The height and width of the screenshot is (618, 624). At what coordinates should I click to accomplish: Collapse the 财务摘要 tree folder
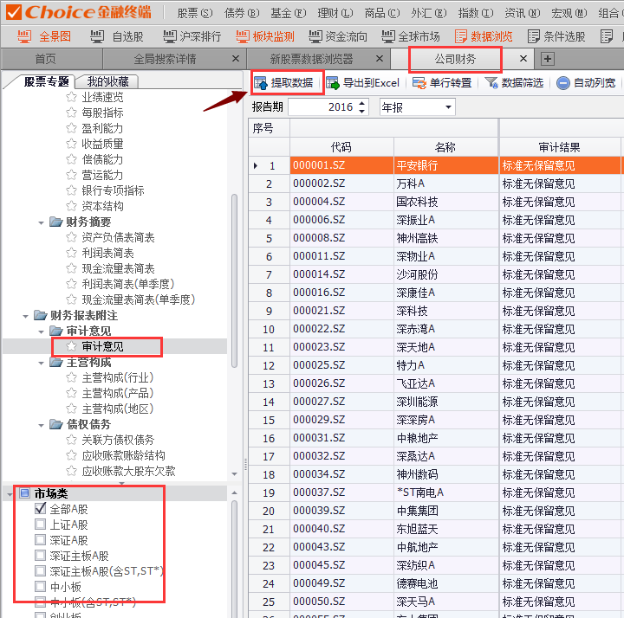point(42,222)
